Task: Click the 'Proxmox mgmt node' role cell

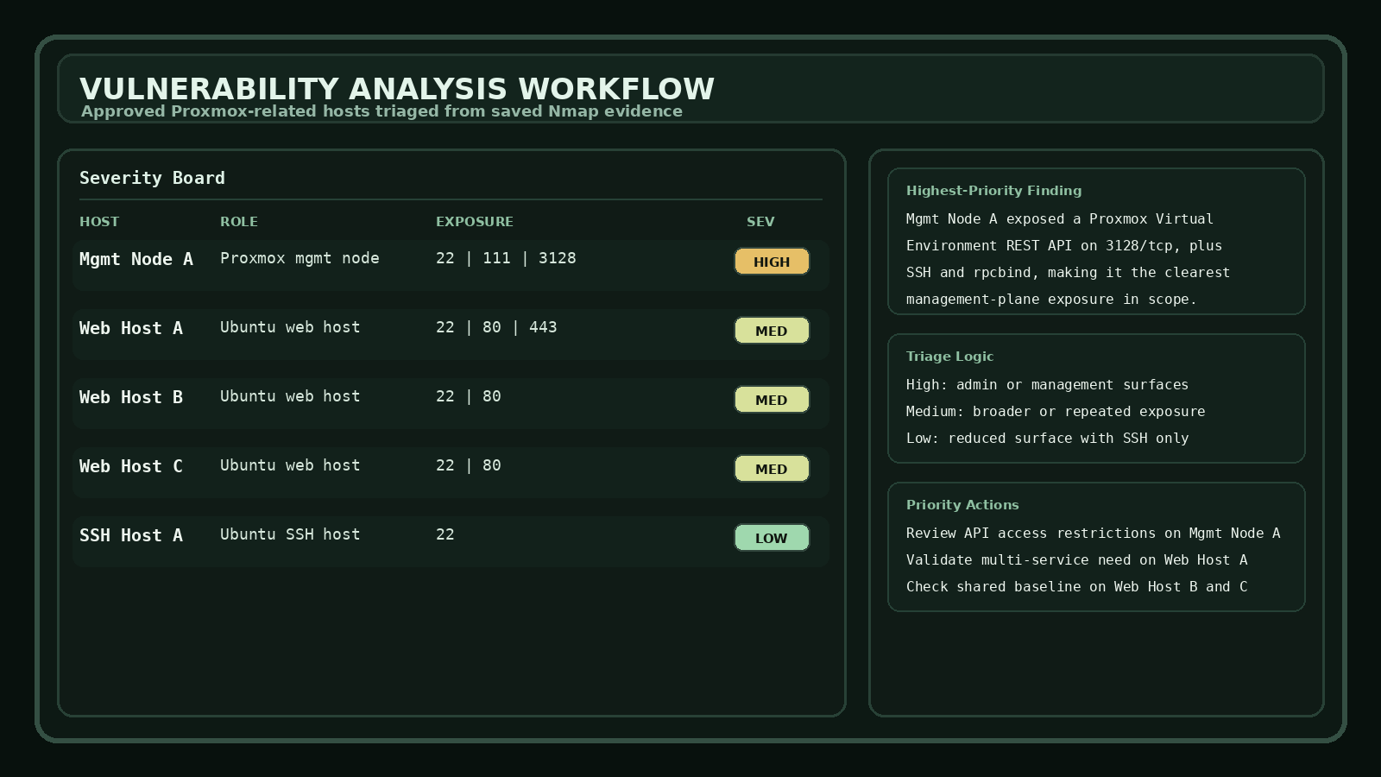Action: click(300, 258)
